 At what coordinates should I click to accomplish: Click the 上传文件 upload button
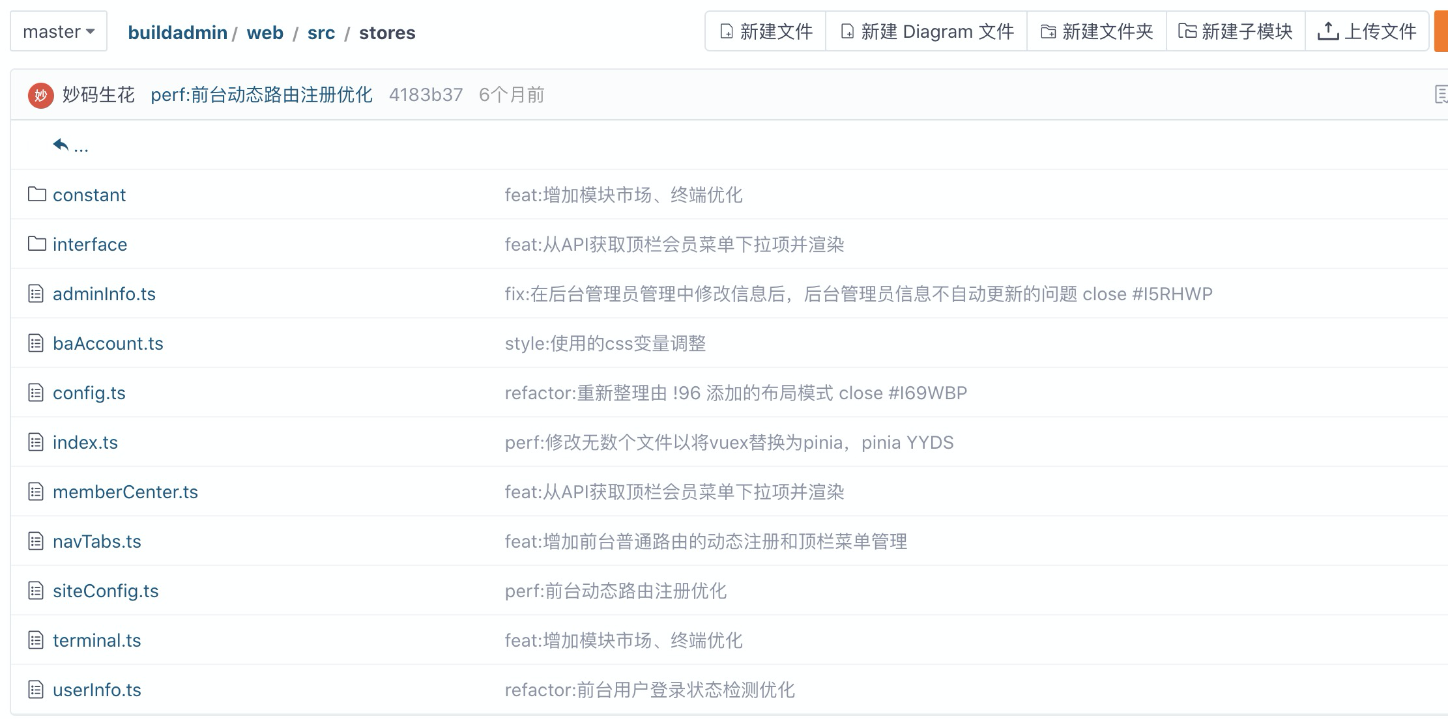pos(1367,31)
